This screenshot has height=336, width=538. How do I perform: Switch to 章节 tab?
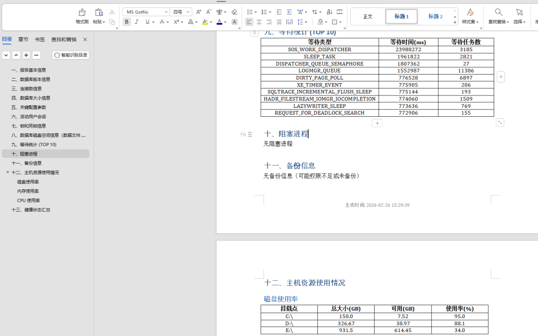point(23,39)
